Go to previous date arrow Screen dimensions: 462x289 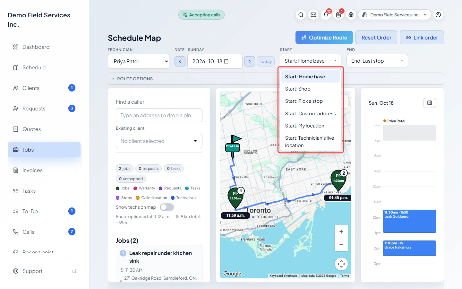[x=180, y=61]
